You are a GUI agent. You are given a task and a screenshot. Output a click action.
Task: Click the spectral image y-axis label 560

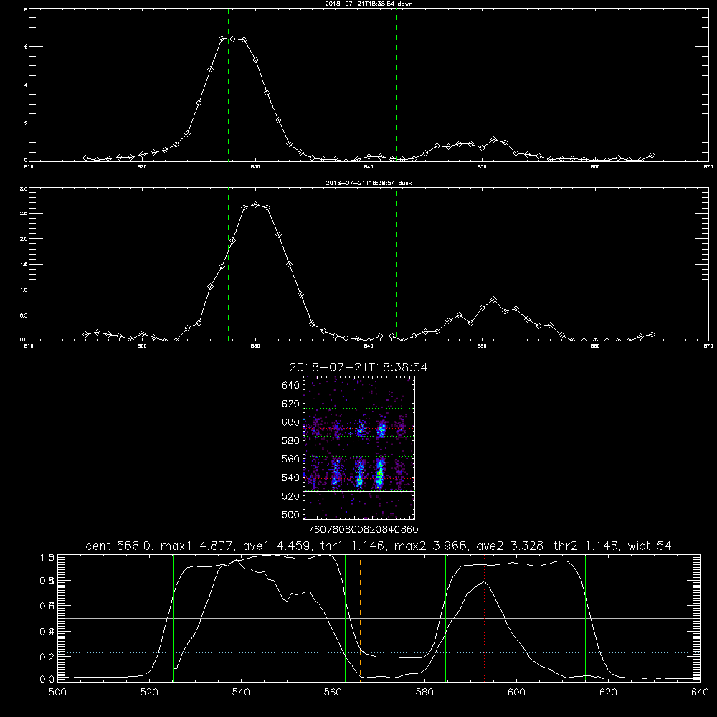[x=291, y=459]
